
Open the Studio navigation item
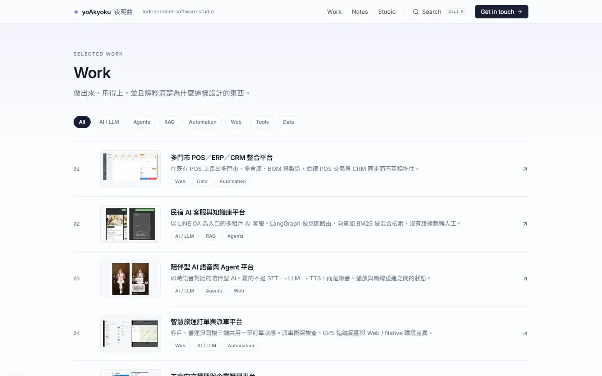pyautogui.click(x=387, y=12)
